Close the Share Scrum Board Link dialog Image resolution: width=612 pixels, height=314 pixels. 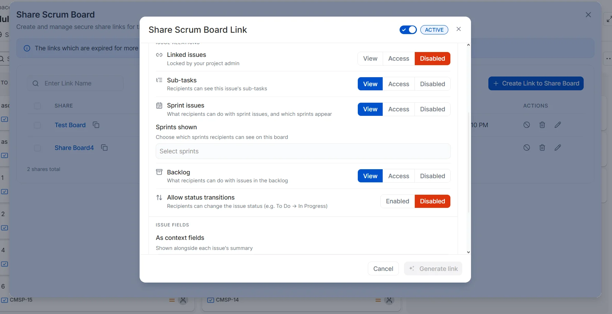click(459, 29)
